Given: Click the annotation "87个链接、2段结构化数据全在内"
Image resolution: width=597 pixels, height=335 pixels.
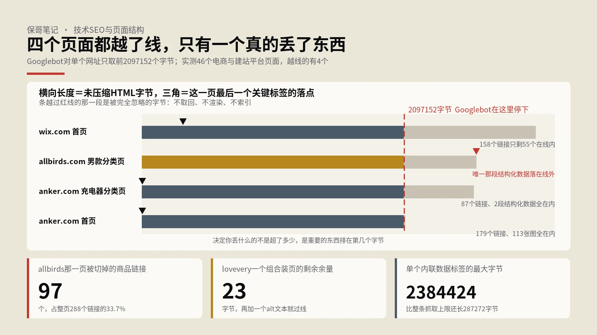Looking at the screenshot, I should click(x=508, y=204).
